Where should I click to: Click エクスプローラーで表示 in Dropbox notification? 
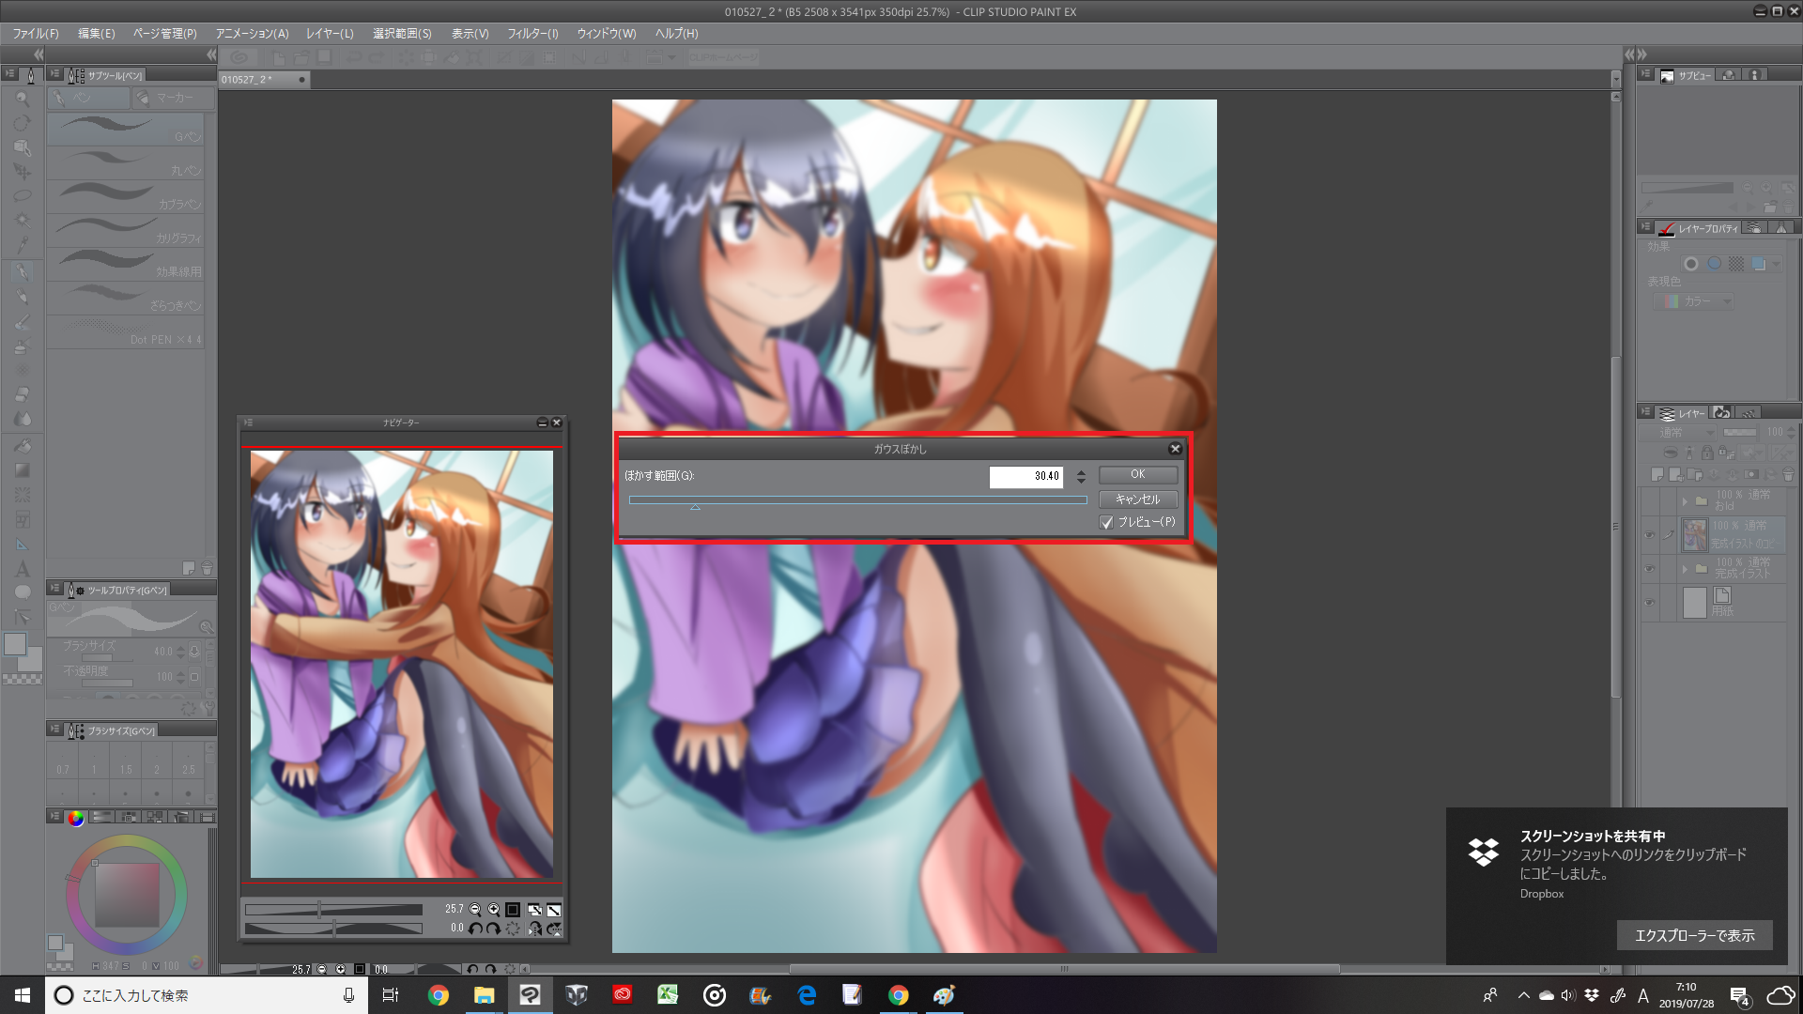(1694, 935)
